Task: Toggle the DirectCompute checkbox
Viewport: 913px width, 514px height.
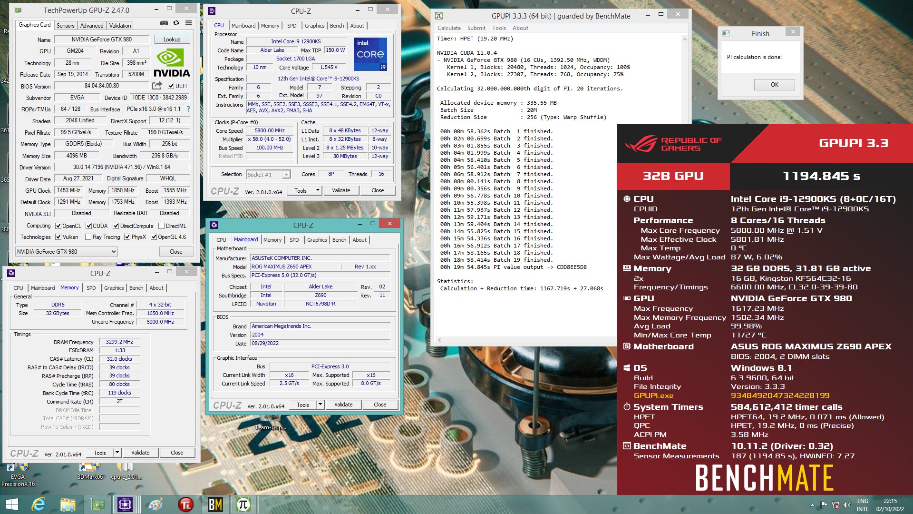Action: 116,226
